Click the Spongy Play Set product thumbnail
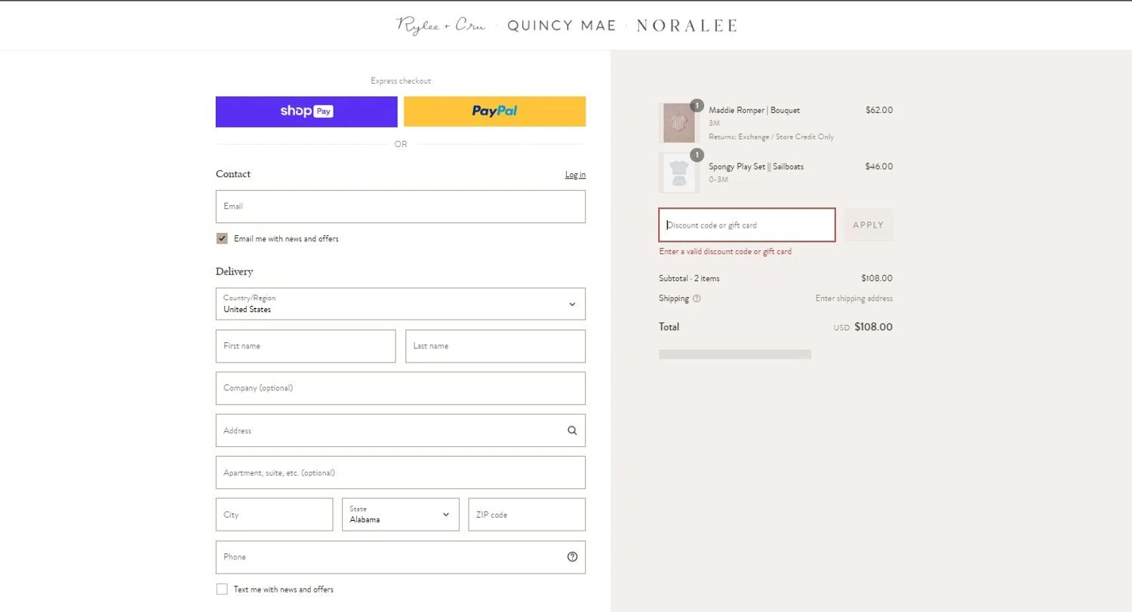This screenshot has width=1132, height=612. tap(678, 173)
